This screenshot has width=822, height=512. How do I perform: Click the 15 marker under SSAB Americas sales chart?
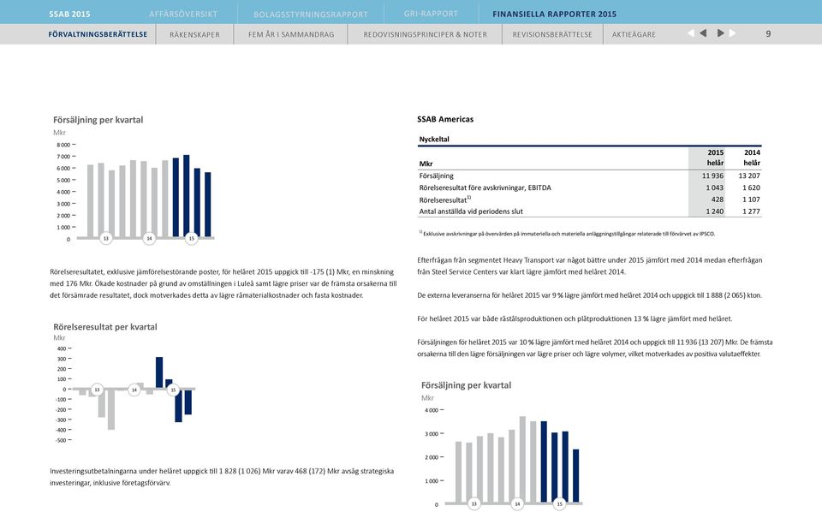(x=559, y=504)
